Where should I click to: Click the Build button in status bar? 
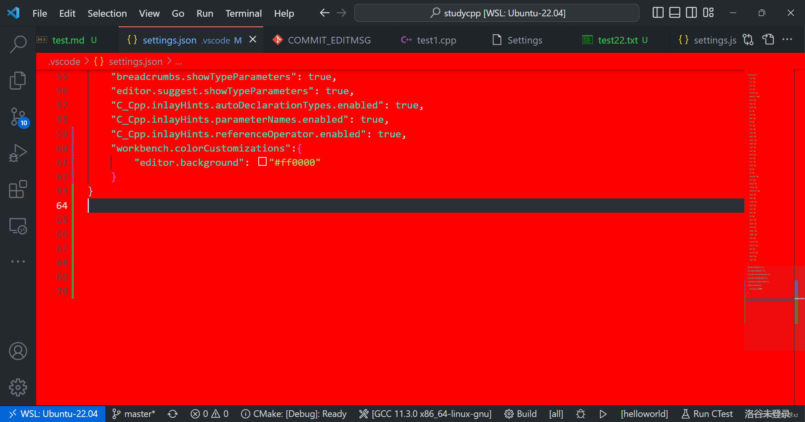tap(520, 414)
